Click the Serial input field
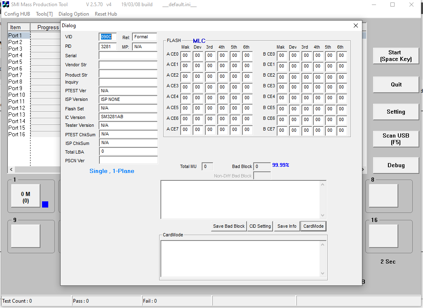This screenshot has width=423, height=308. (128, 56)
